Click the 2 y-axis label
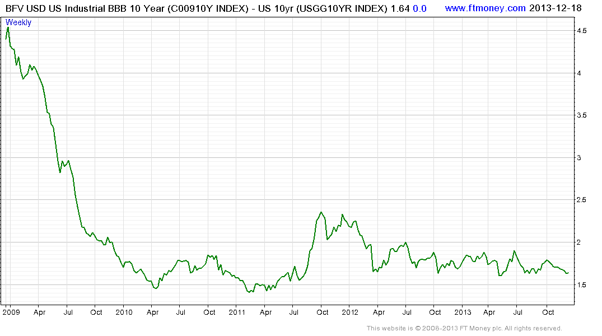The image size is (602, 336). coord(579,242)
